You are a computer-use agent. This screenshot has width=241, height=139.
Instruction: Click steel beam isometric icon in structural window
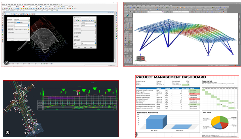tap(128, 15)
